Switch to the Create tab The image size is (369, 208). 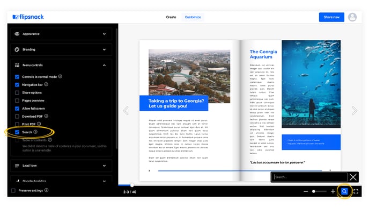tap(171, 17)
